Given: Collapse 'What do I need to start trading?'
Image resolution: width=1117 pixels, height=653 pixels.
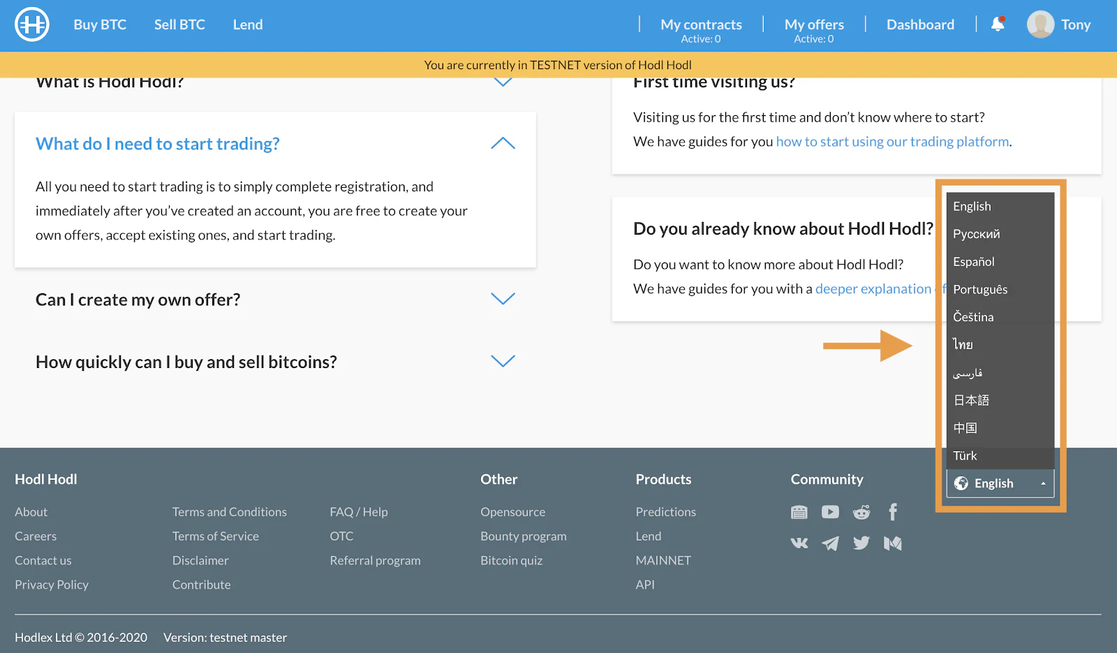Looking at the screenshot, I should pos(503,143).
